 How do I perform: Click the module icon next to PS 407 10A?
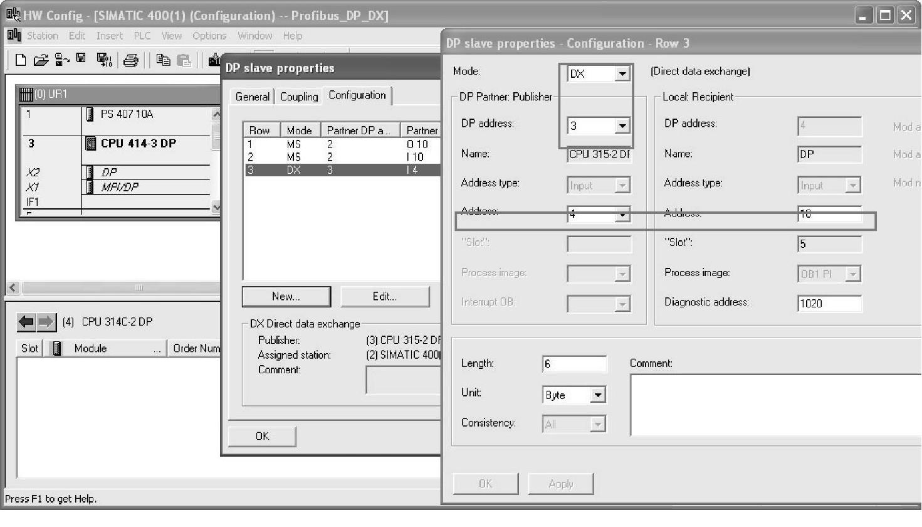90,114
